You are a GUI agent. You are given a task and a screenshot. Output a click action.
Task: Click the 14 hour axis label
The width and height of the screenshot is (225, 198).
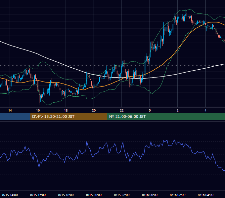coord(10,111)
